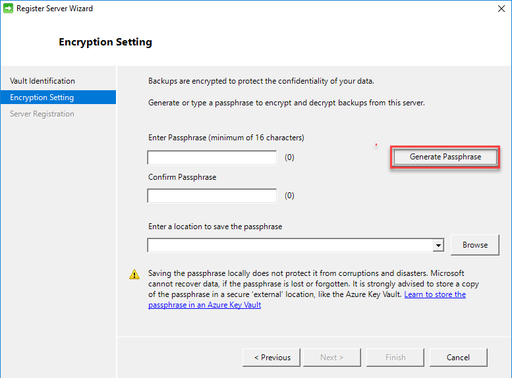Viewport: 512px width, 378px height.
Task: Select the Encryption Setting step
Action: 42,97
